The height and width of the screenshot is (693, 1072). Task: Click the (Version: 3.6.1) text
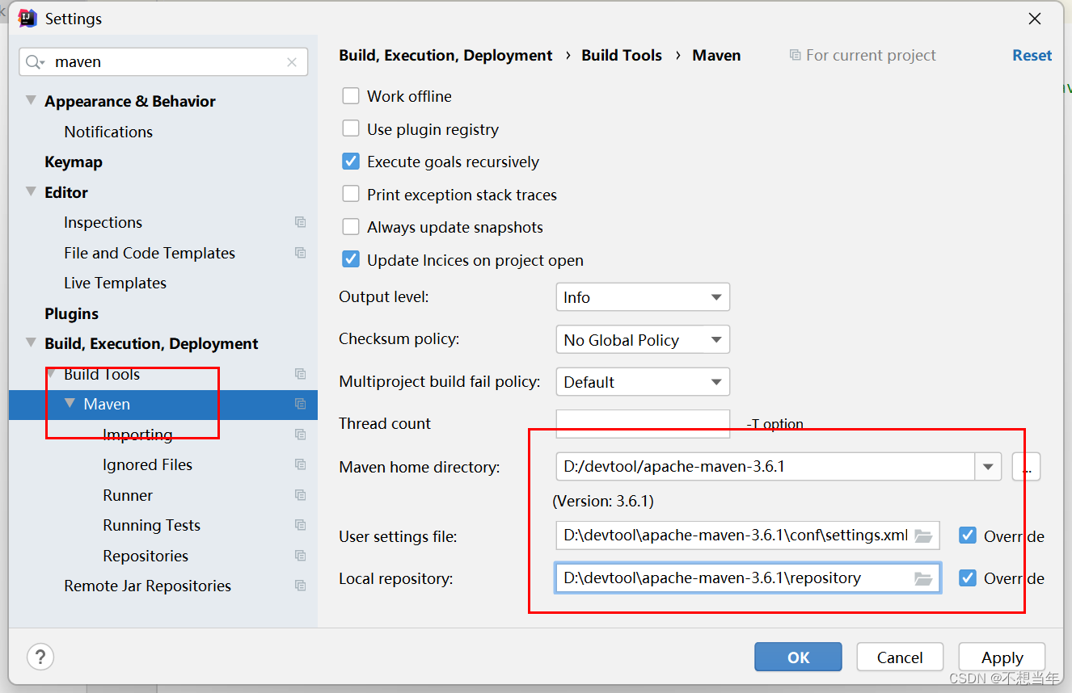click(602, 501)
